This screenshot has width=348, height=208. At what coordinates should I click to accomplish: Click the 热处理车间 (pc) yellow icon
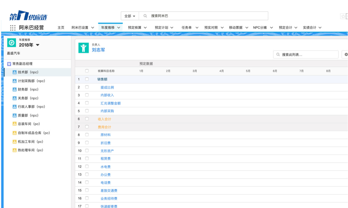[14, 150]
